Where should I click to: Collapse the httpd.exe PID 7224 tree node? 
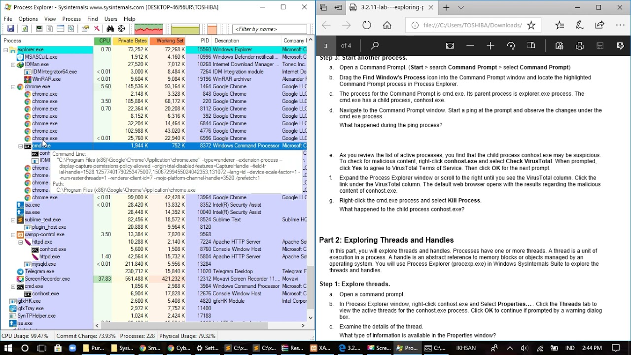[x=21, y=242]
